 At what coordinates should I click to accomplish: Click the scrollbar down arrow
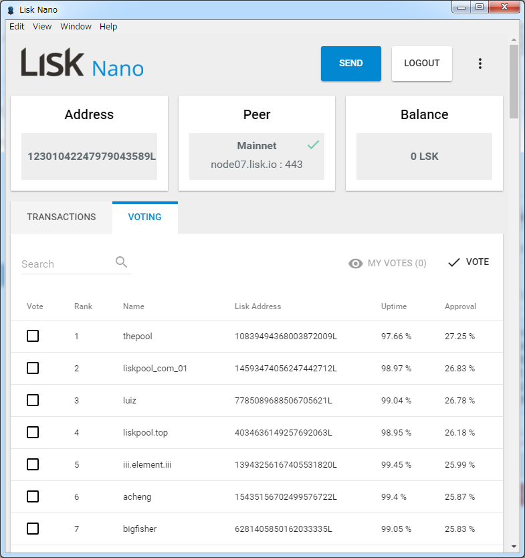(514, 546)
